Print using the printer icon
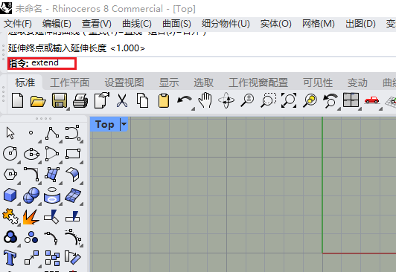The height and width of the screenshot is (272, 396). tap(80, 100)
